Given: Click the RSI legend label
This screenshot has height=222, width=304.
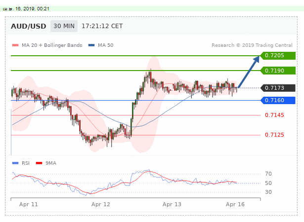Looking at the screenshot, I should (x=26, y=163).
